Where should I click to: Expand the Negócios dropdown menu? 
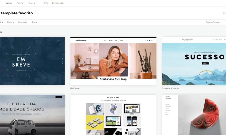pos(9,3)
